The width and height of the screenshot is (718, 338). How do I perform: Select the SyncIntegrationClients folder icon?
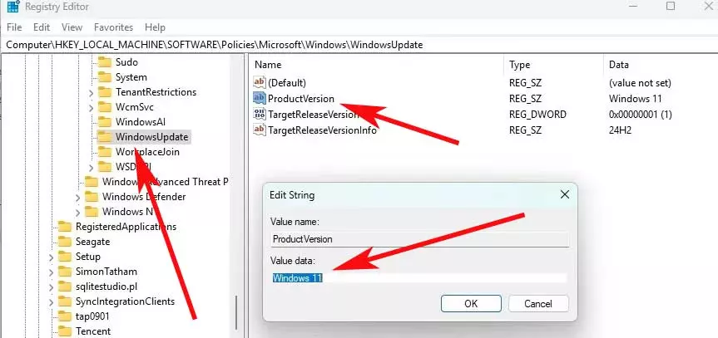(65, 301)
